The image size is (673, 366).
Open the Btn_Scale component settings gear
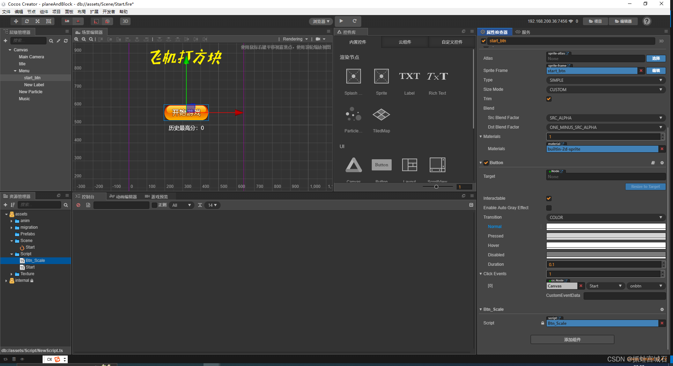(662, 309)
